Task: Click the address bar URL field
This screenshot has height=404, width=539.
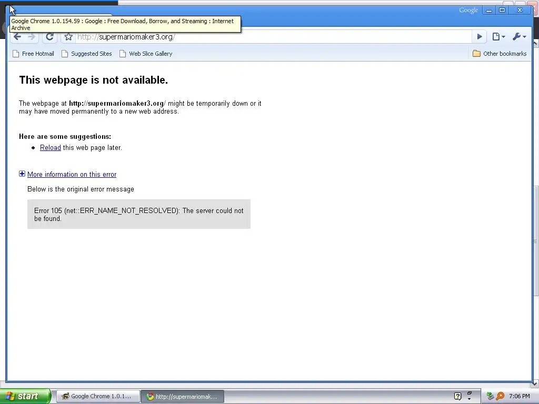Action: [273, 37]
